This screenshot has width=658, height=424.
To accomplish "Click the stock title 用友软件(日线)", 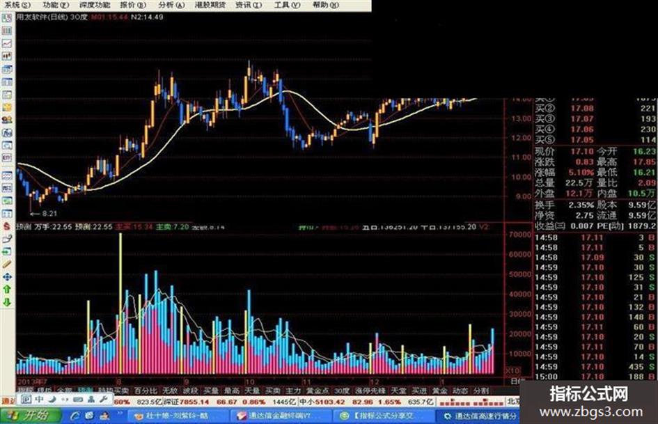I will point(42,17).
